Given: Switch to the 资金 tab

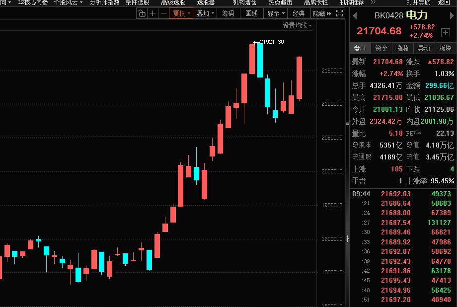Looking at the screenshot, I should [381, 48].
